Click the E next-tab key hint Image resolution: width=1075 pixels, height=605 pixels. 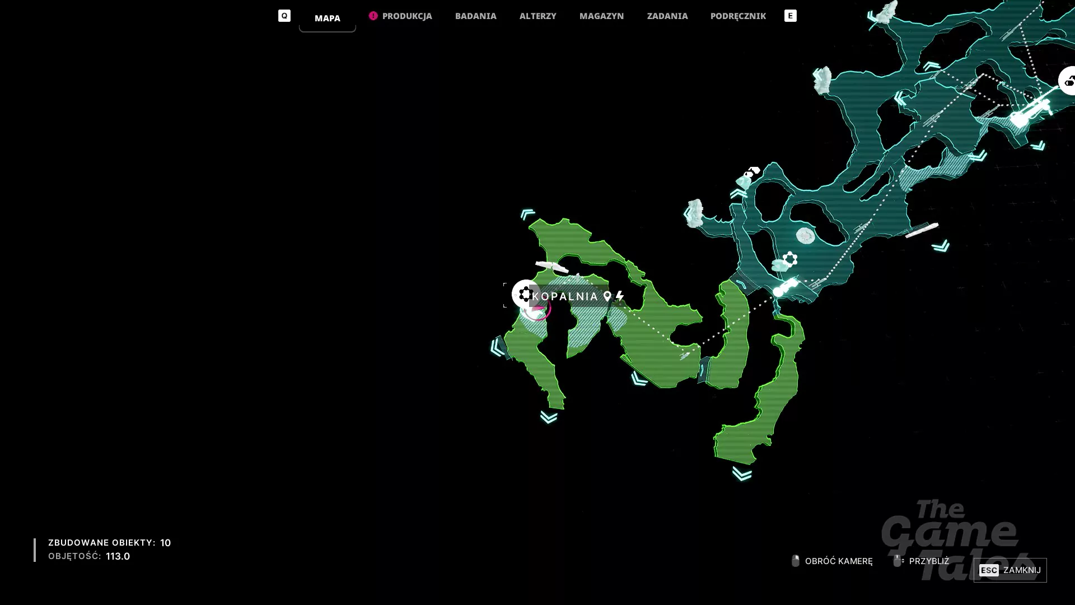pyautogui.click(x=790, y=16)
